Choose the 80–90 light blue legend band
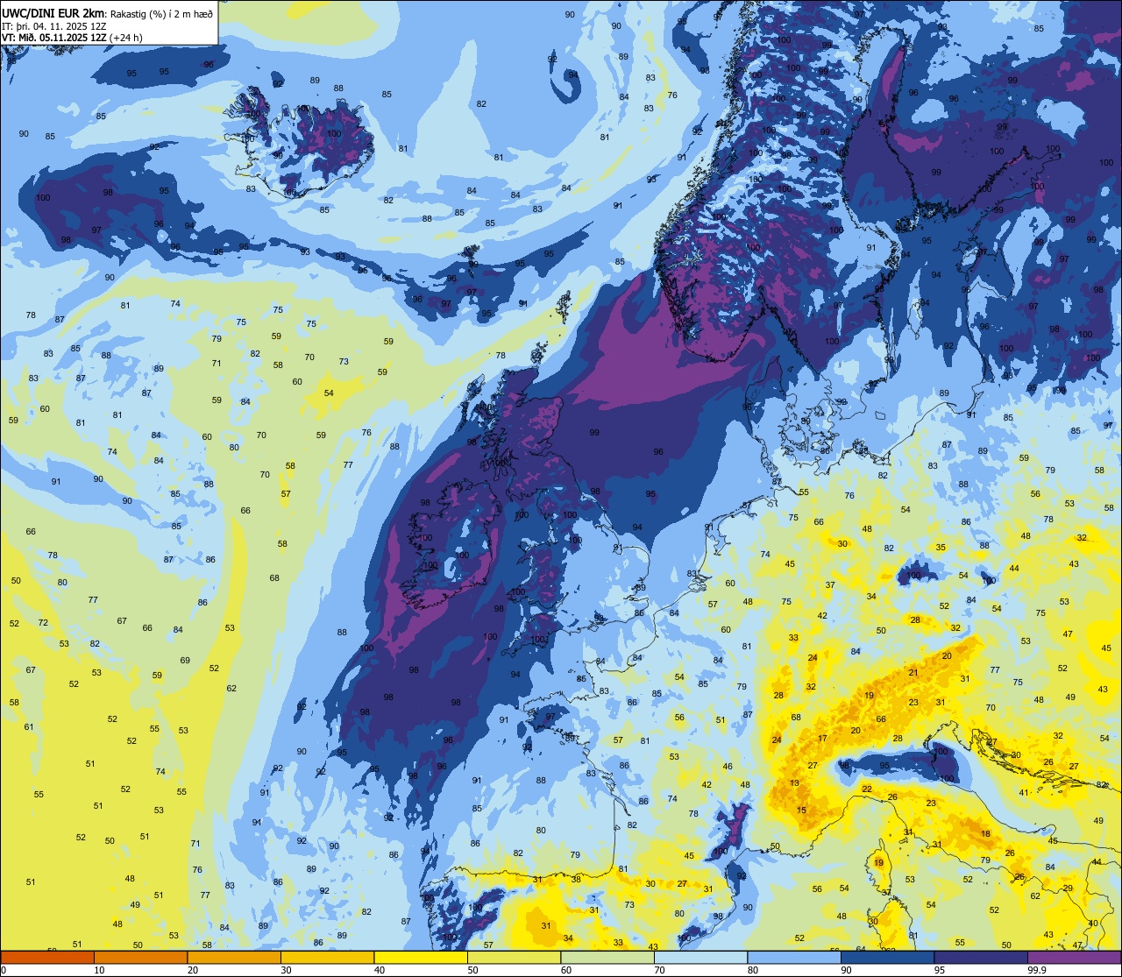This screenshot has width=1122, height=977. (794, 958)
